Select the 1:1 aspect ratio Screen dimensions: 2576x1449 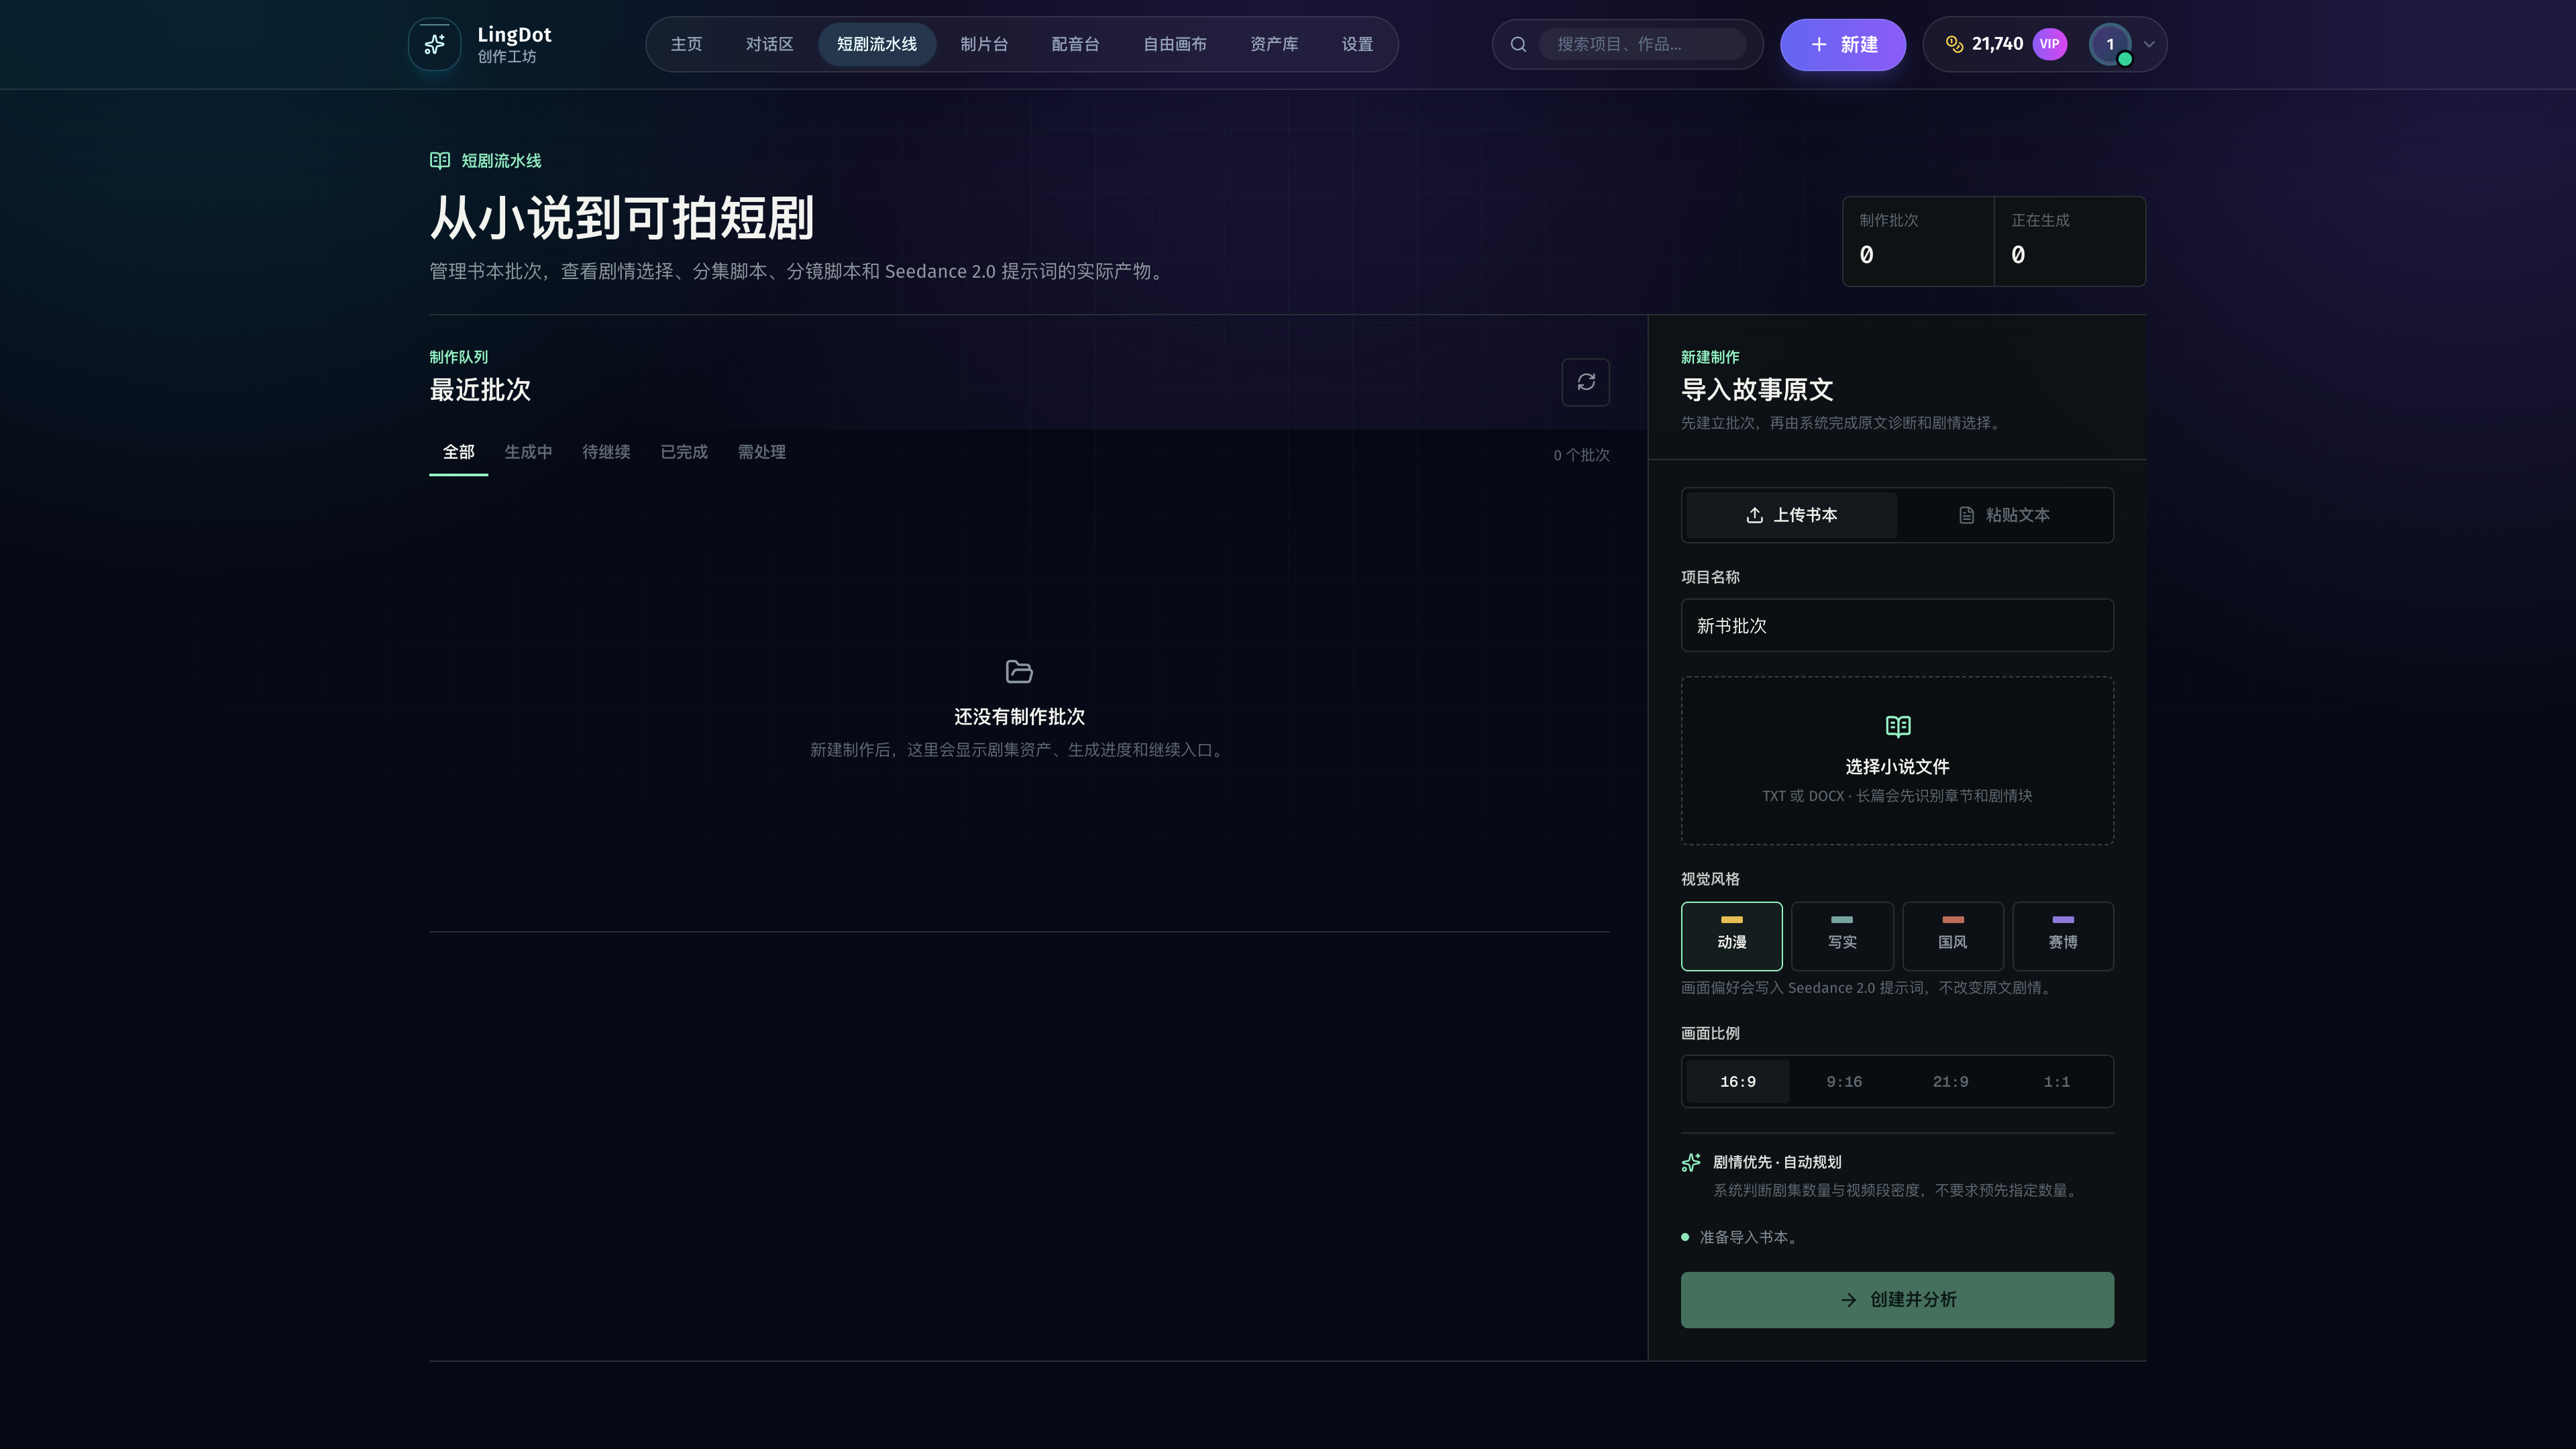[2056, 1081]
